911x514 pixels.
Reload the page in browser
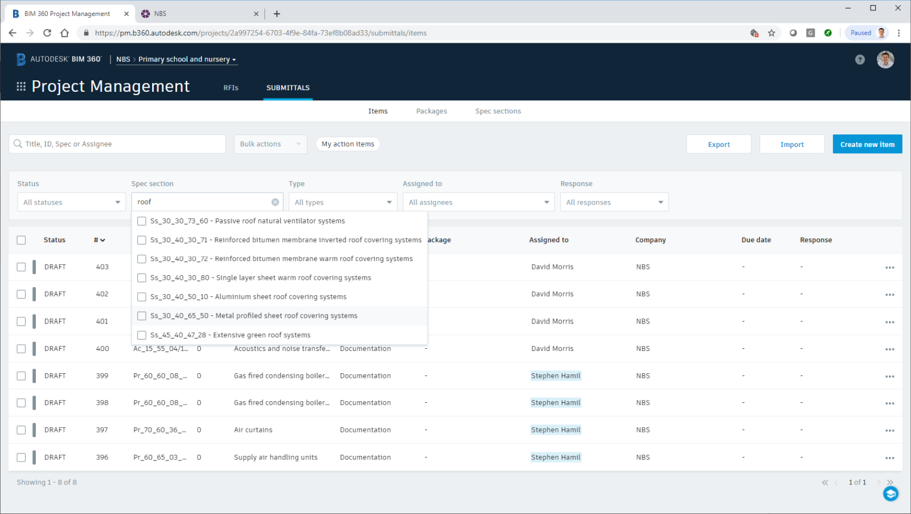[x=47, y=33]
